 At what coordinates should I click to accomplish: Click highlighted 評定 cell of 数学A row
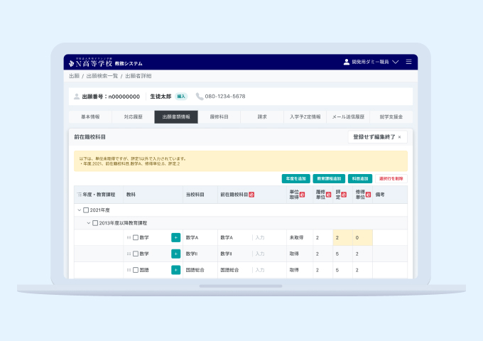tap(342, 237)
